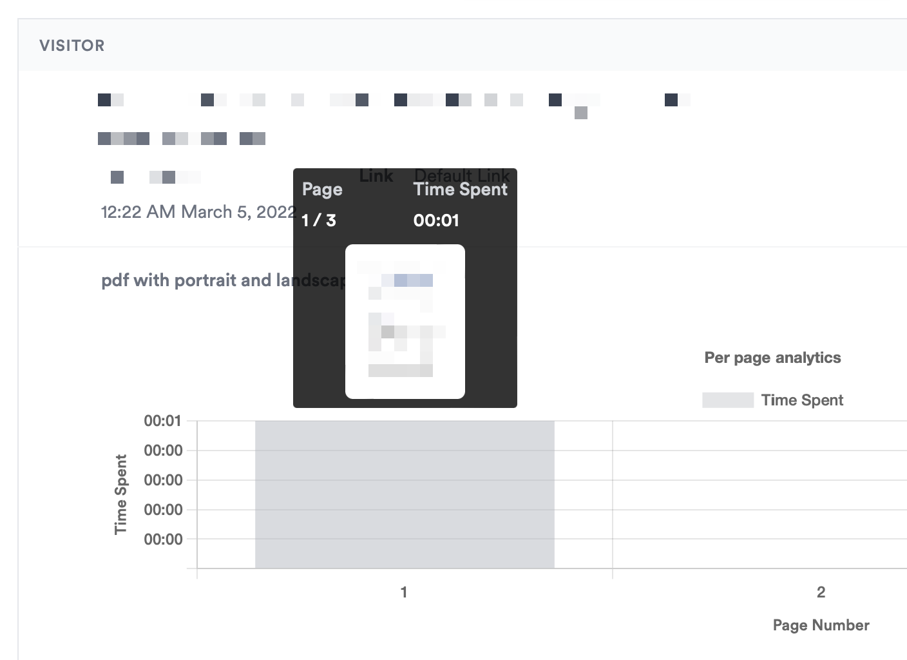Viewport: 907px width, 660px height.
Task: Click the Link label beside Default Link
Action: pos(376,175)
